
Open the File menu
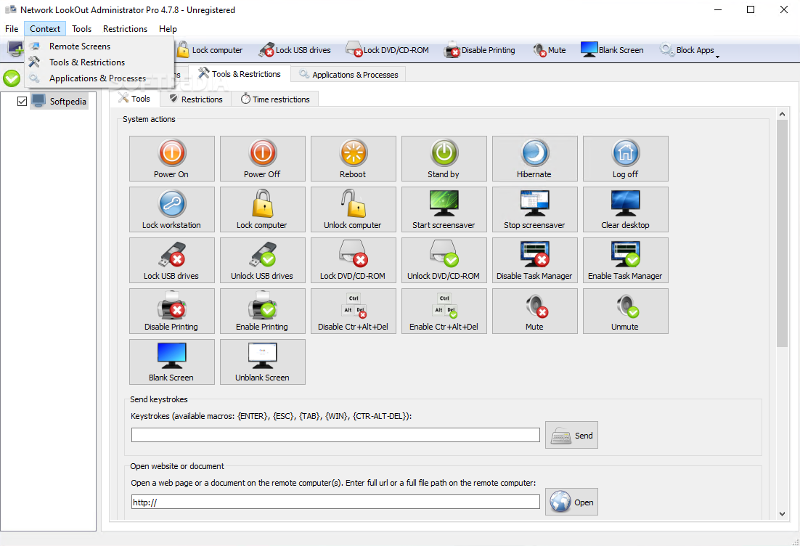coord(12,28)
